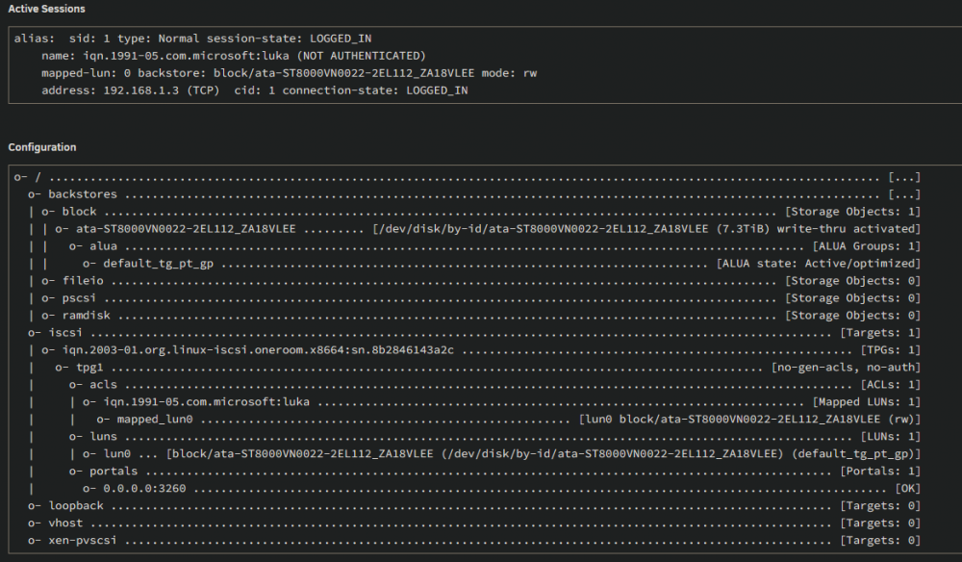Click the '[ACLs: 1]' value

click(x=890, y=384)
